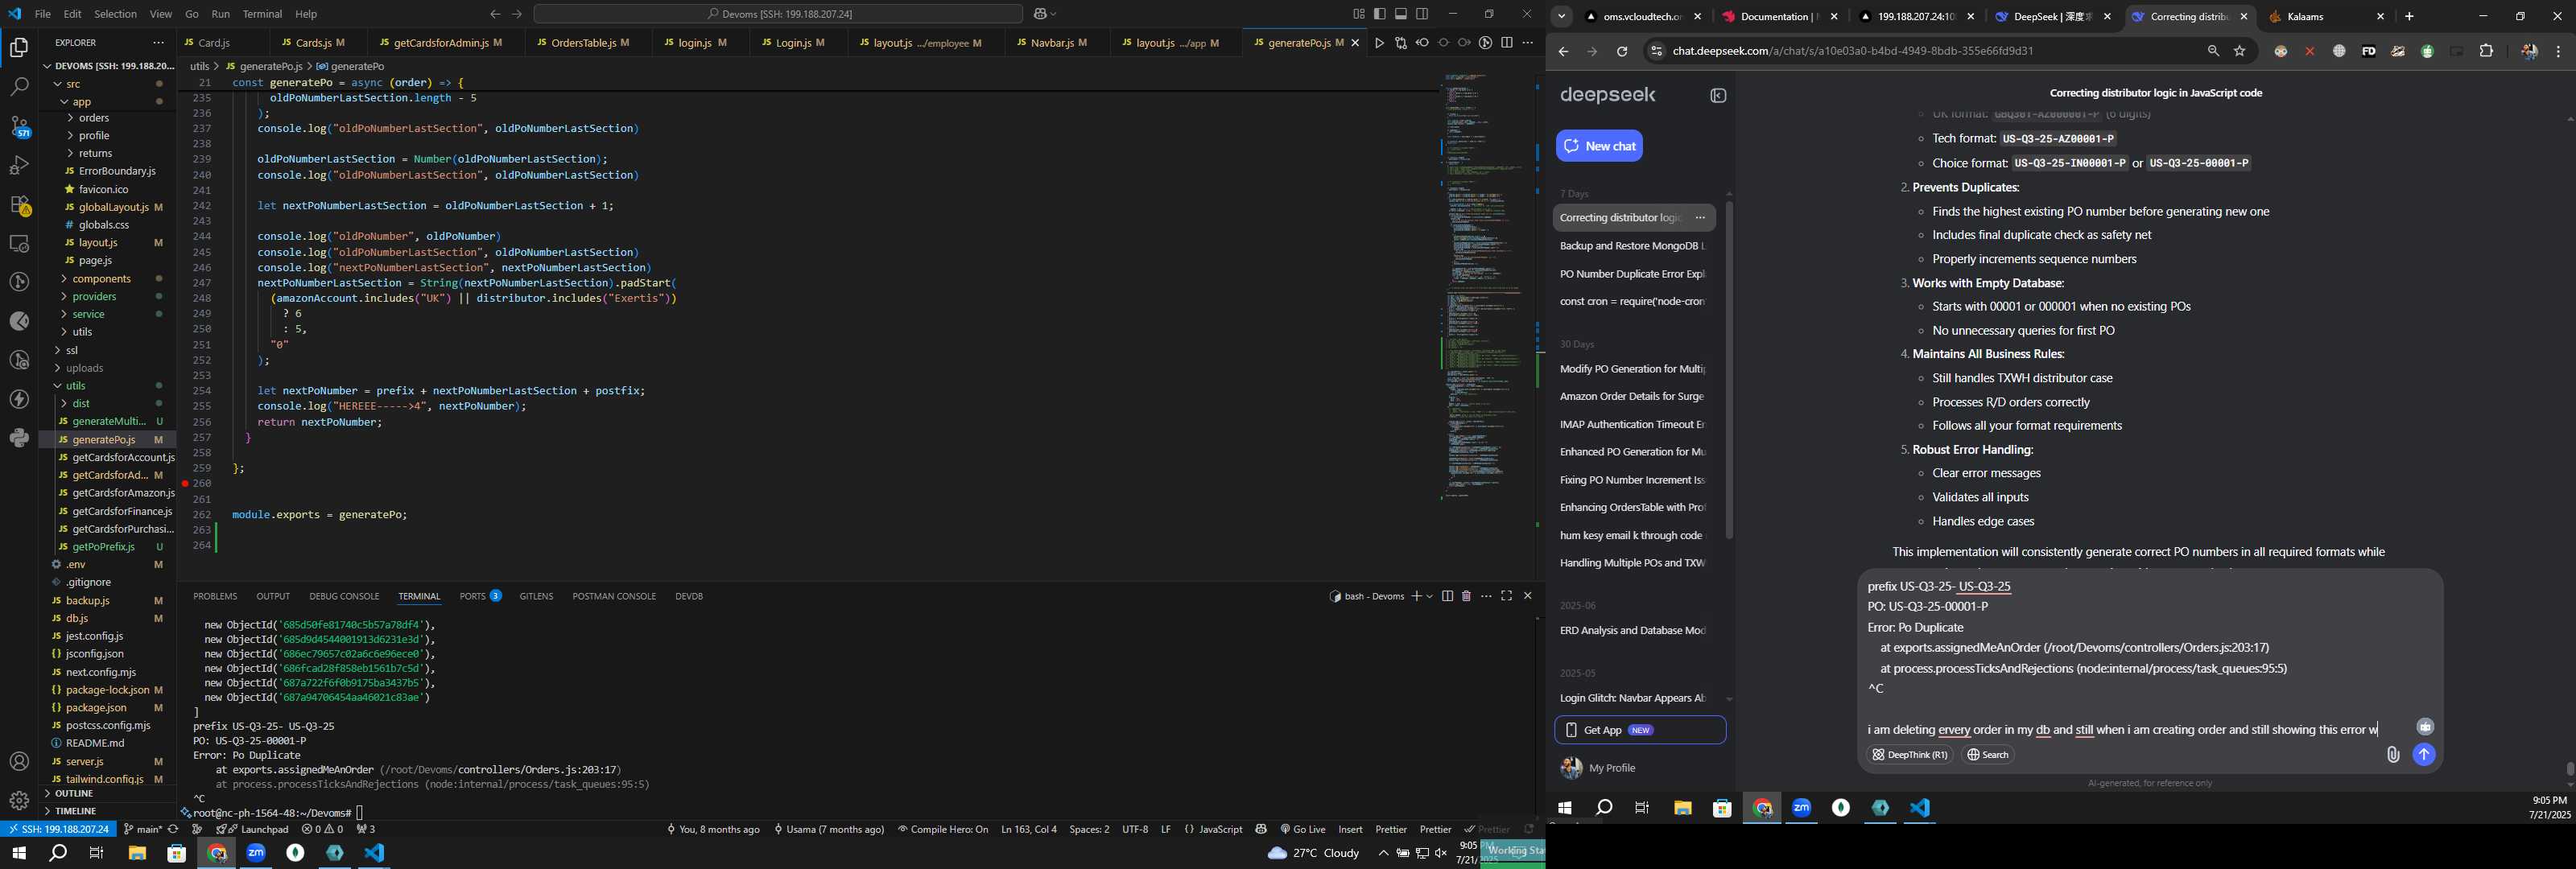Click the Get App button
Viewport: 2576px width, 869px height.
[1640, 730]
